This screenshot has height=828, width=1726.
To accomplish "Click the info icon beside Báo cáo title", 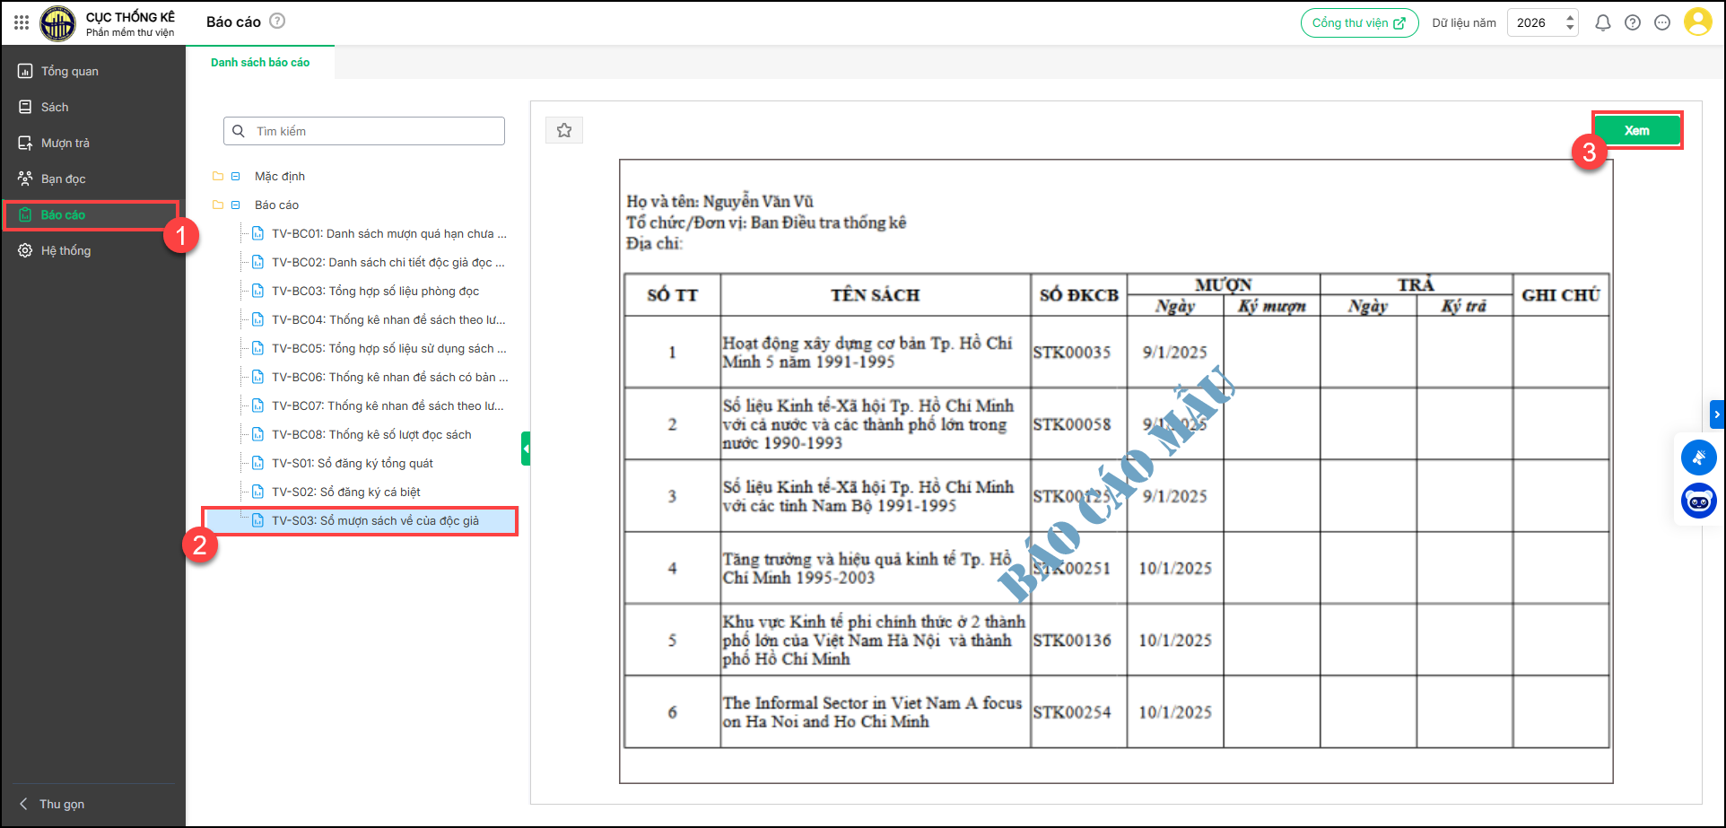I will [x=278, y=22].
